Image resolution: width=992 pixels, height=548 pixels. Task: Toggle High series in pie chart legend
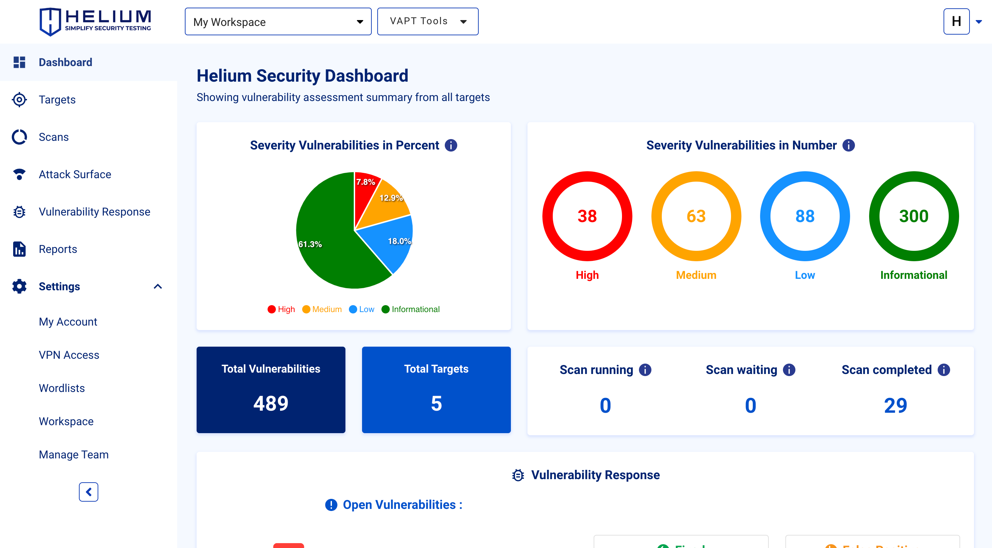281,309
